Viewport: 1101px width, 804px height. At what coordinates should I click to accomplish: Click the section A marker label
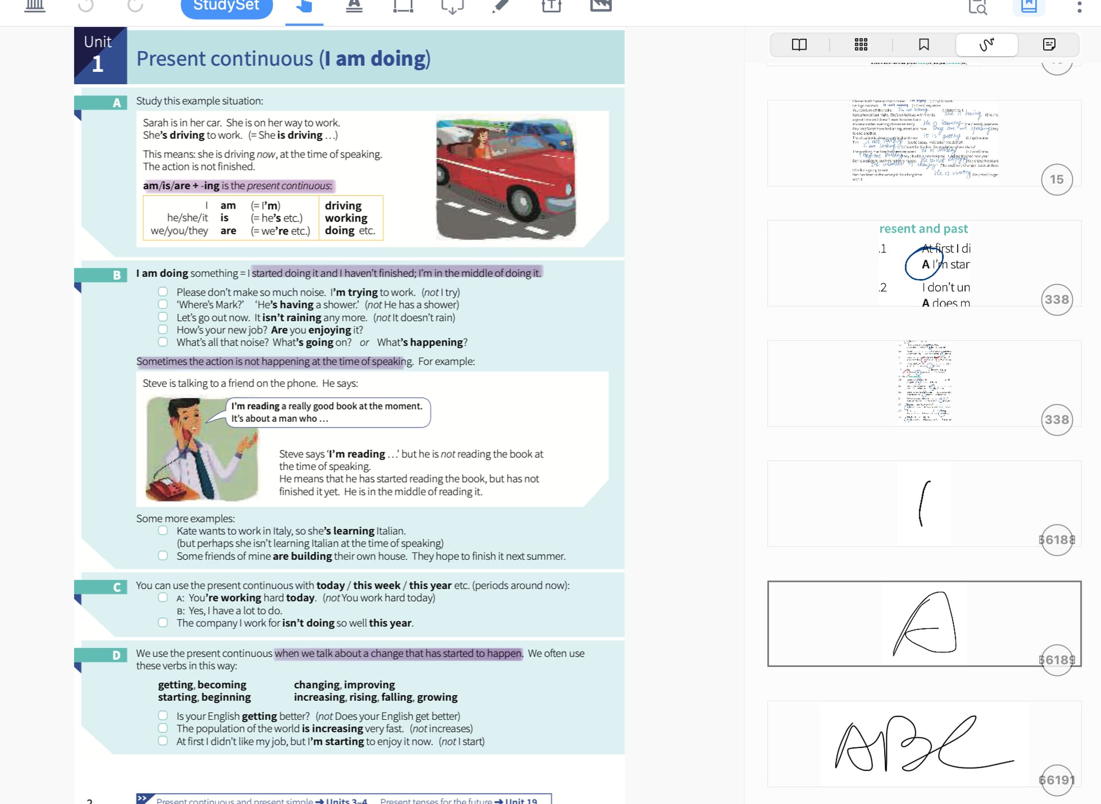pyautogui.click(x=117, y=103)
